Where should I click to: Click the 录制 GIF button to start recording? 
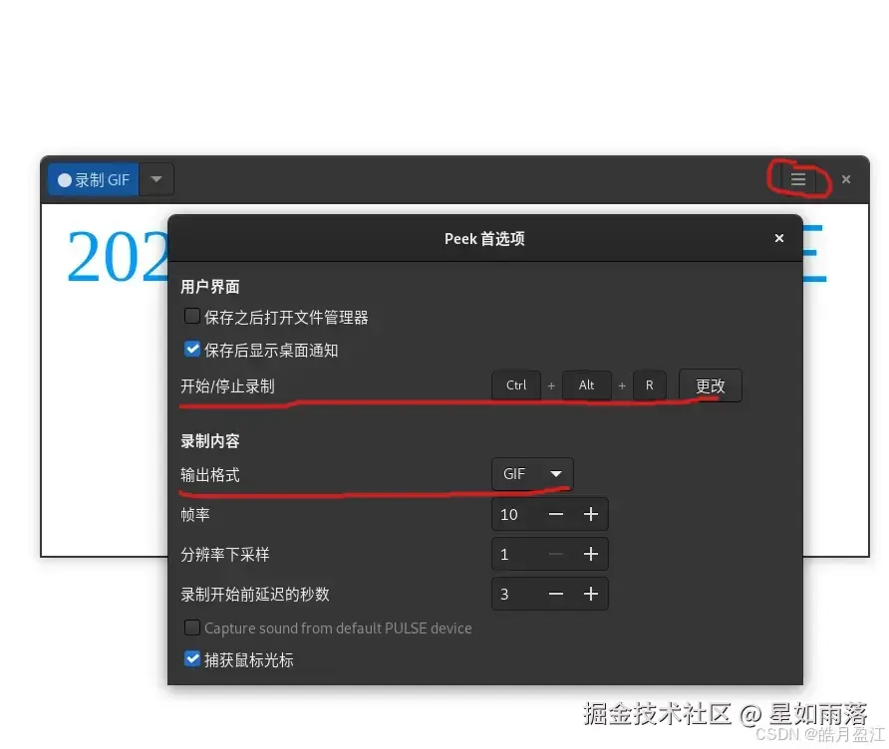95,179
